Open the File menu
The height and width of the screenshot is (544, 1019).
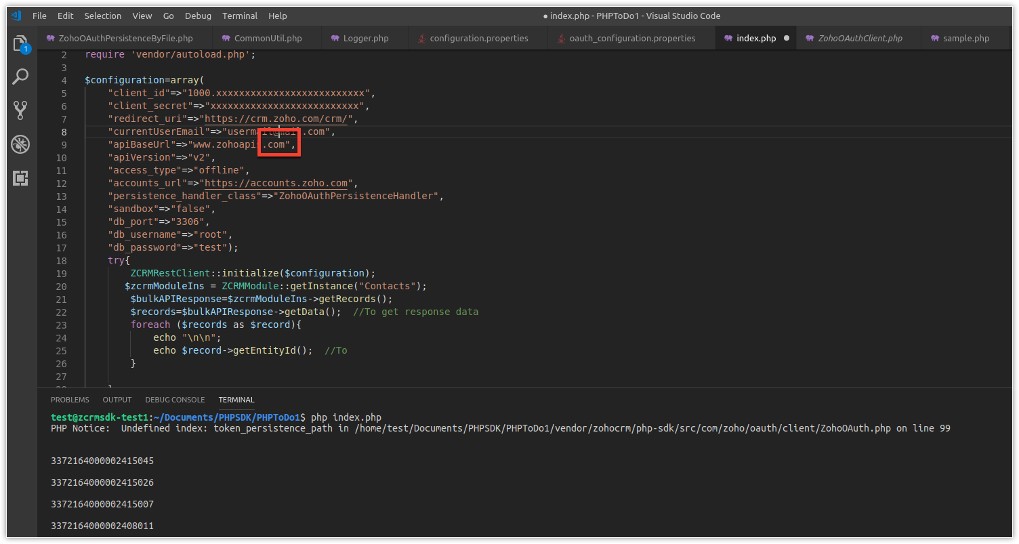coord(39,16)
